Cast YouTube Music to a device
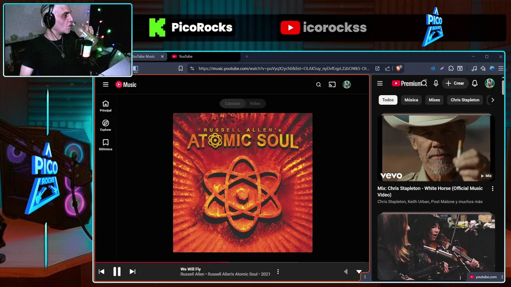This screenshot has height=287, width=511. click(332, 85)
